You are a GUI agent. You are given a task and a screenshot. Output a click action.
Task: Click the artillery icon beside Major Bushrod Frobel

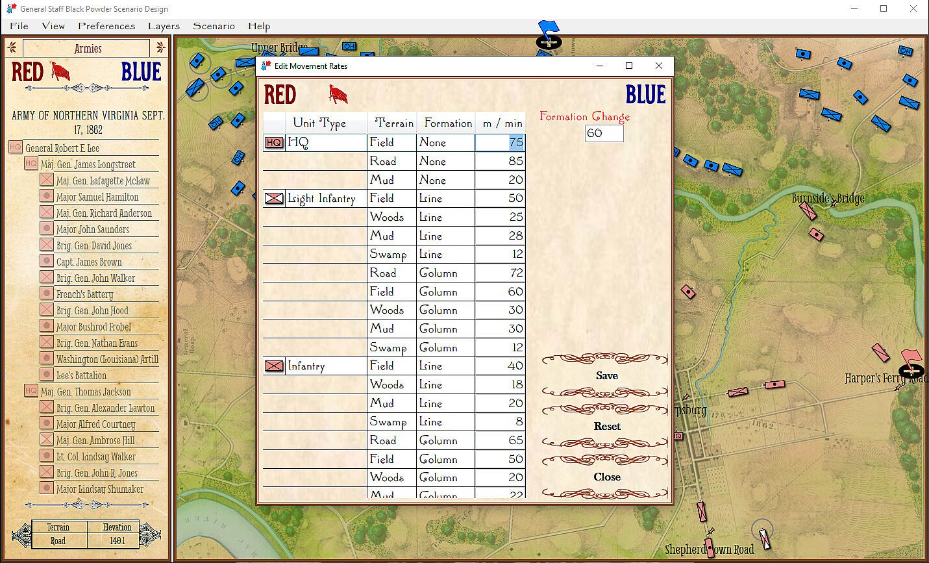47,326
